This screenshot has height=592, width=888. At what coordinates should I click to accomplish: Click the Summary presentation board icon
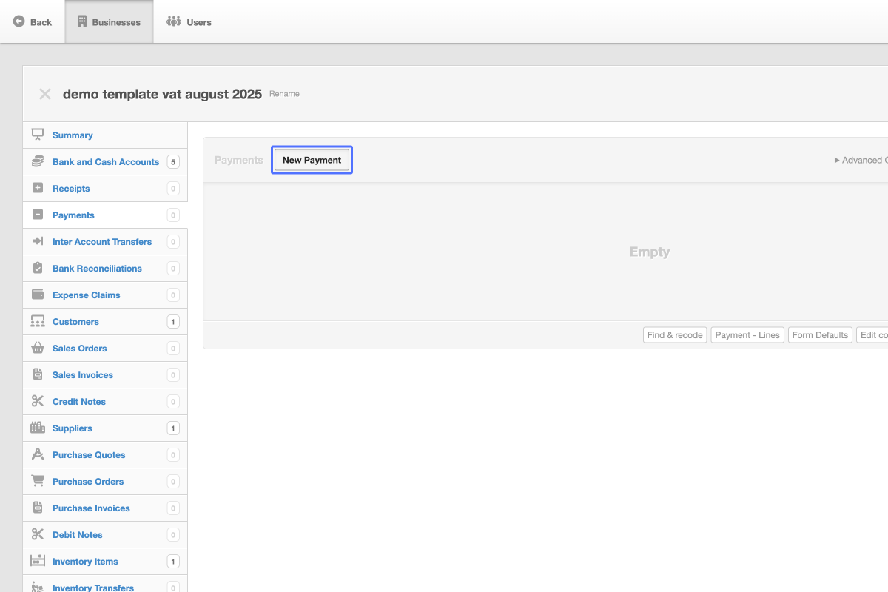point(38,135)
